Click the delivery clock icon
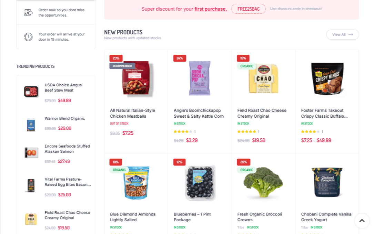375x234 pixels. (28, 37)
